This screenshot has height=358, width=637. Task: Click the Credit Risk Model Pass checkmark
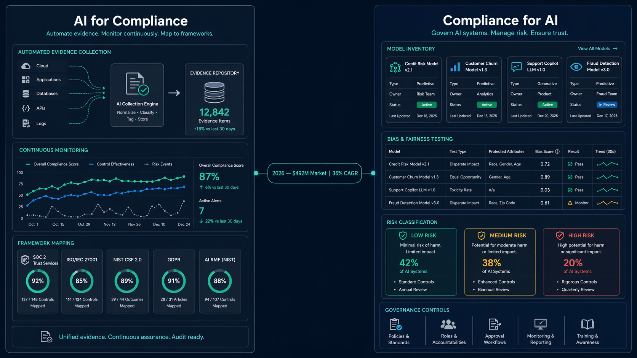tap(570, 164)
